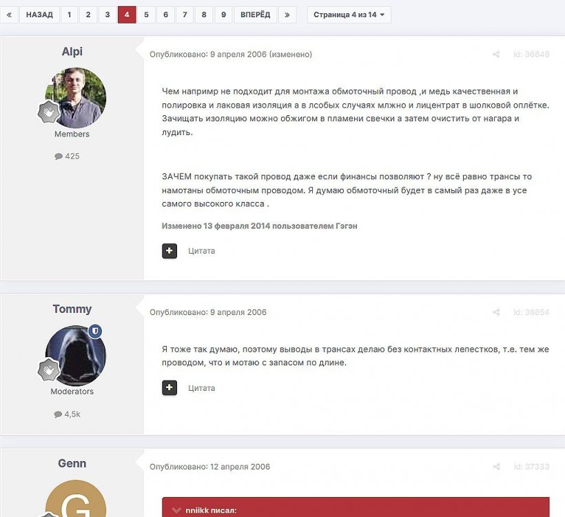Click the '(изменено)' edited link on Alpi's post
The width and height of the screenshot is (565, 517).
tap(290, 54)
